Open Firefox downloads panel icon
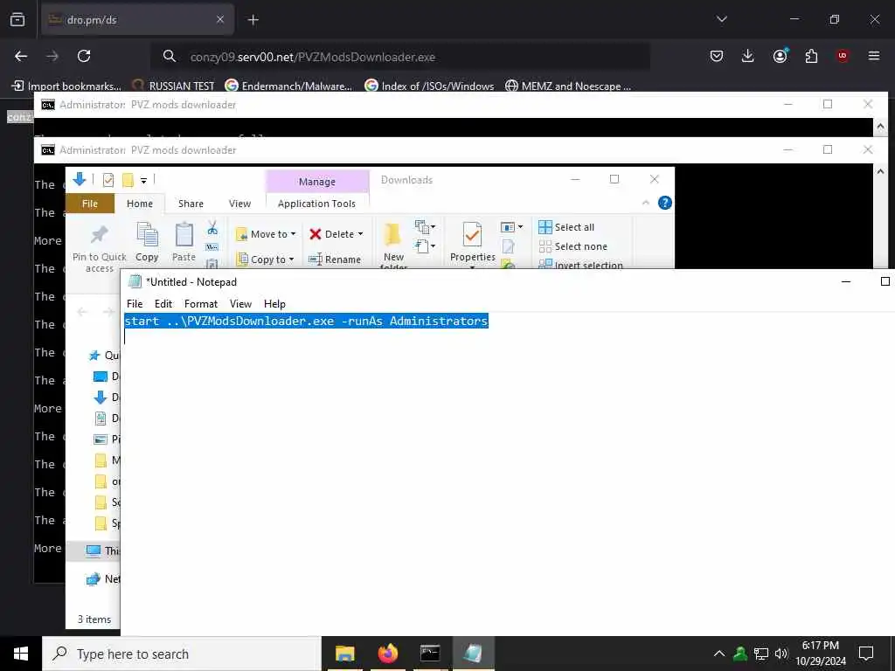The height and width of the screenshot is (671, 895). click(748, 56)
